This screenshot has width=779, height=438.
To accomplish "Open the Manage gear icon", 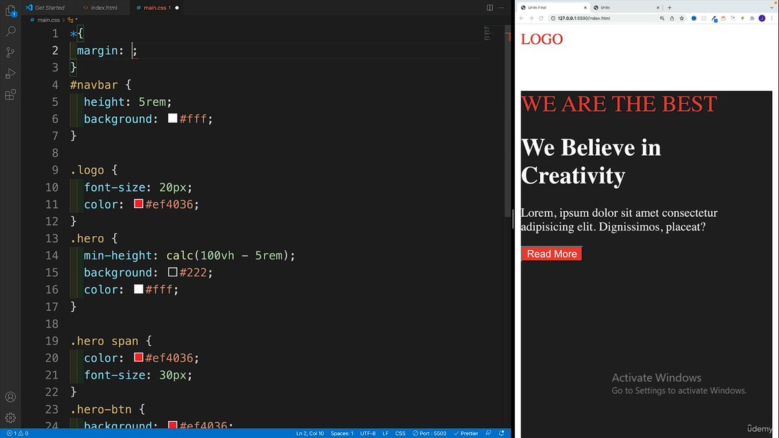I will click(x=10, y=418).
